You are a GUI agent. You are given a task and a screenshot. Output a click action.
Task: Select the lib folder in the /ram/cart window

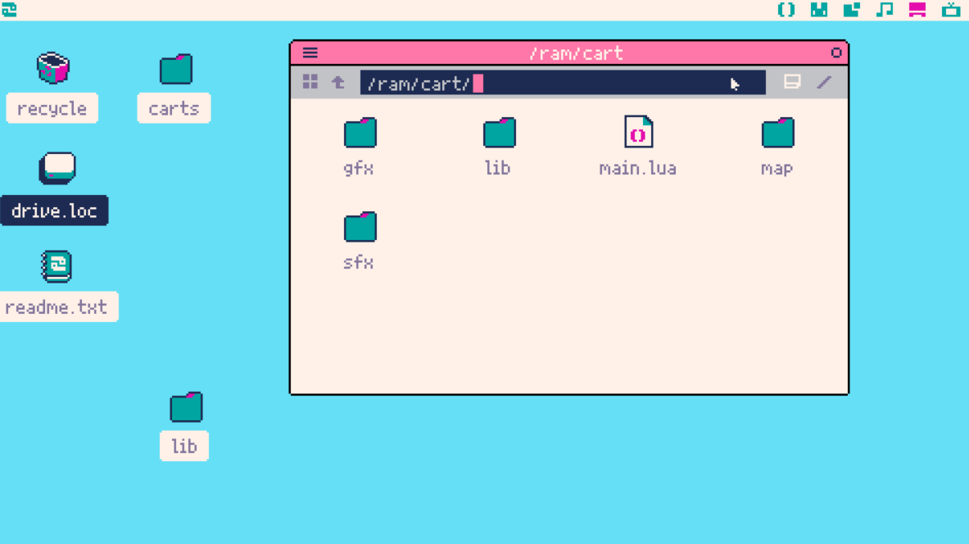pyautogui.click(x=500, y=132)
